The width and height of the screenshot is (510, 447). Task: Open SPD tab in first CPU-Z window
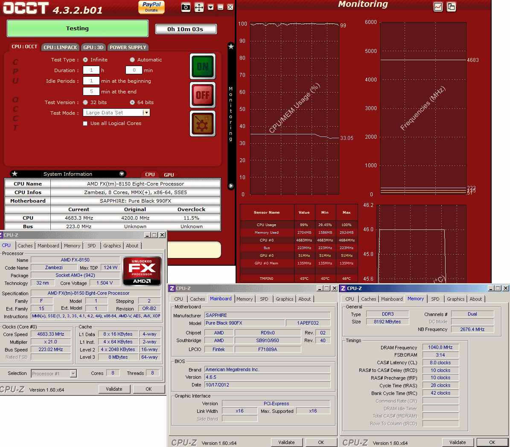(x=92, y=246)
